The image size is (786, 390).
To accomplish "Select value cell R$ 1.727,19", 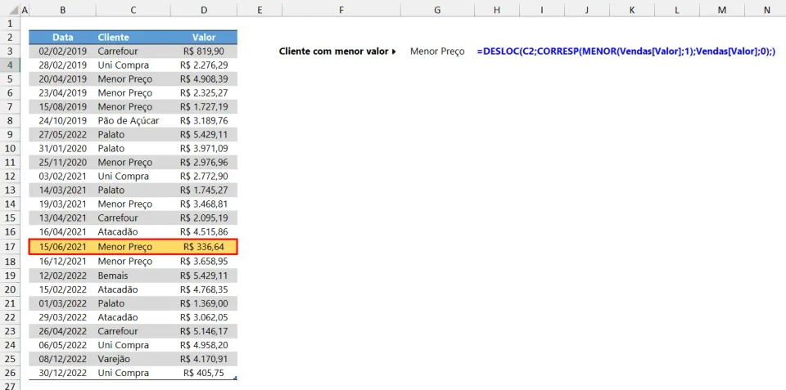I will [204, 106].
